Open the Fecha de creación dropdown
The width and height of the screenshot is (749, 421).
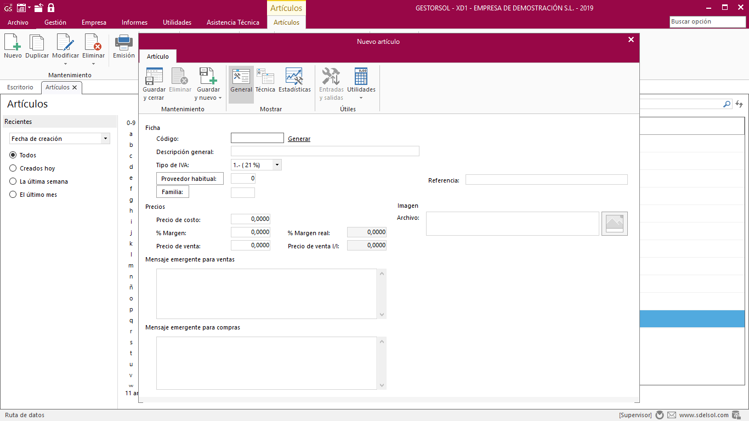105,139
